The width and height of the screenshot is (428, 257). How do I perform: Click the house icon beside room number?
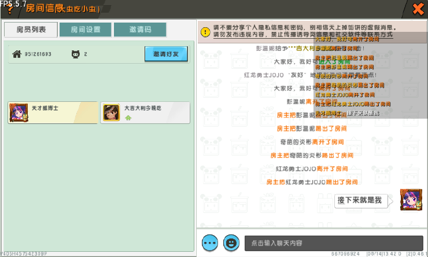[x=17, y=54]
